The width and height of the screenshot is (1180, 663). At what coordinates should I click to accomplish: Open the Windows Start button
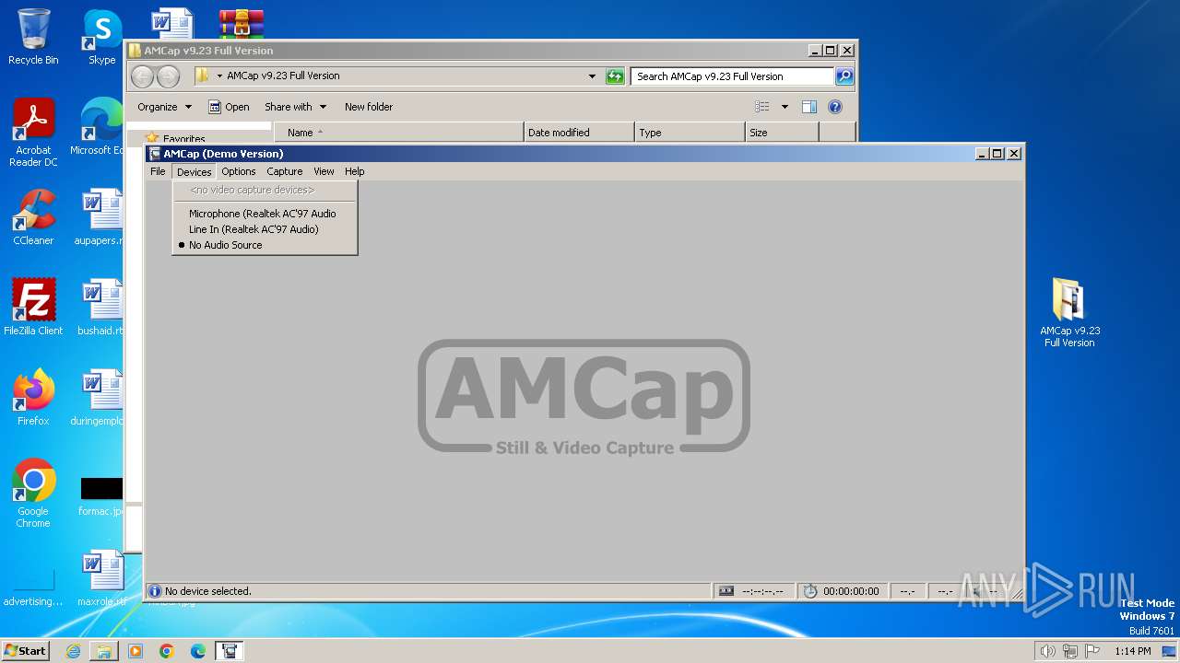tap(26, 650)
